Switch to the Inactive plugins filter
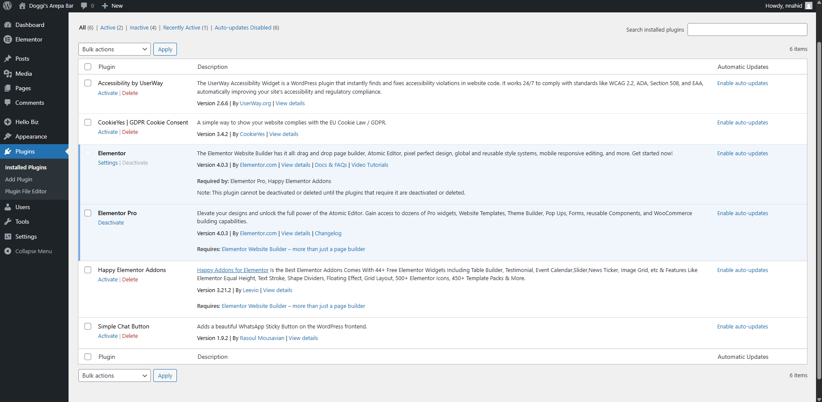 [139, 27]
